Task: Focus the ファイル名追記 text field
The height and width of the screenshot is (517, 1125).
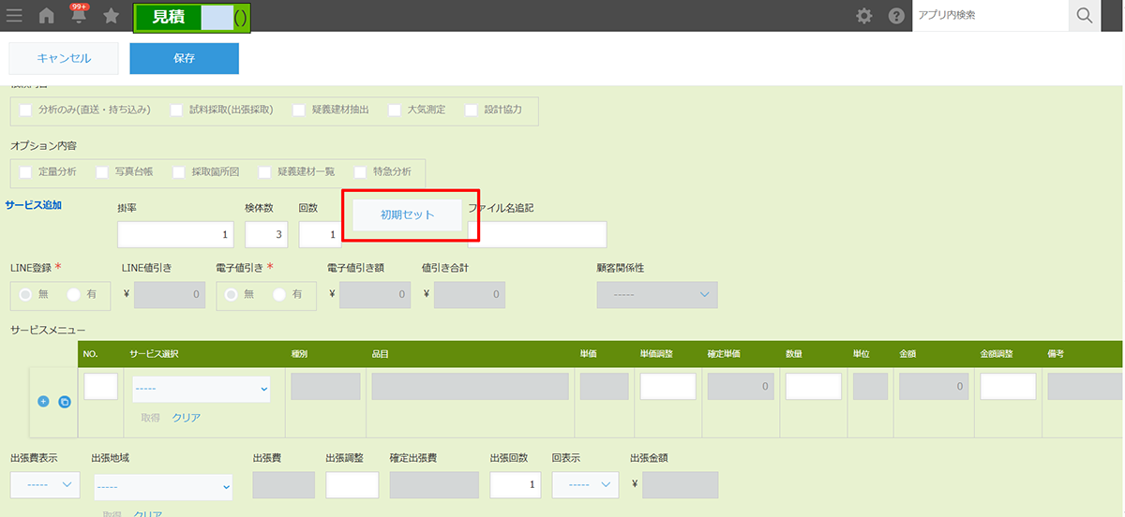Action: tap(536, 235)
